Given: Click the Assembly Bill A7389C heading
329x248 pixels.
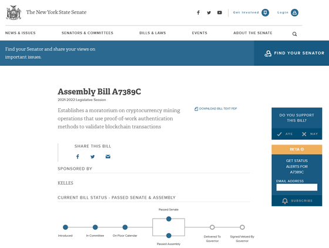Looking at the screenshot, I should click(99, 92).
